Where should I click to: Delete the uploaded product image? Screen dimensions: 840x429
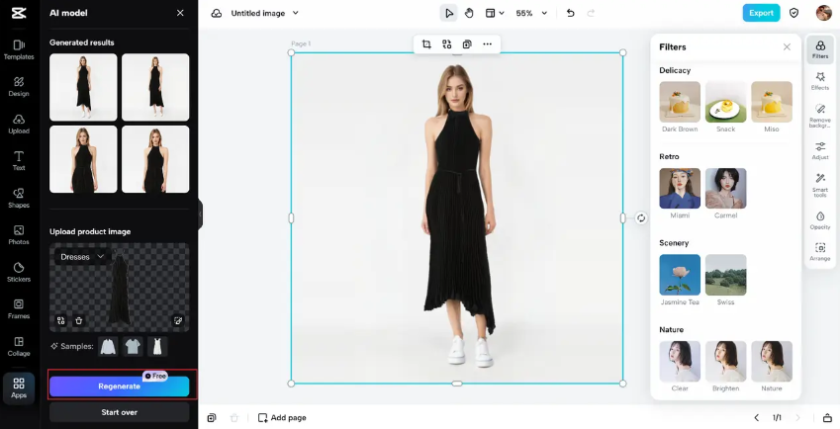pos(79,320)
